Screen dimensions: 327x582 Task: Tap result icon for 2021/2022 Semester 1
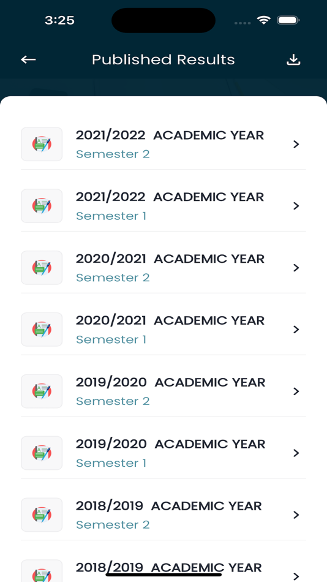point(42,206)
